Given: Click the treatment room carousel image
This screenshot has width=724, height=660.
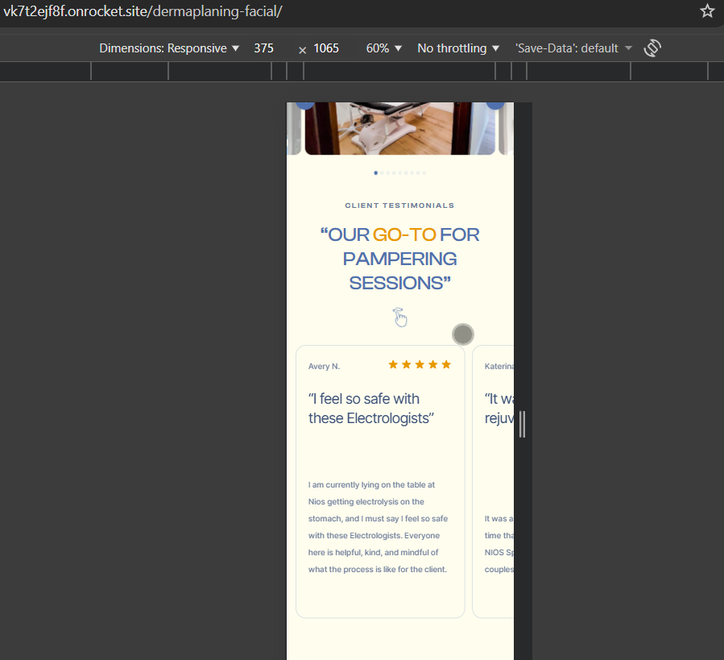Looking at the screenshot, I should coord(400,128).
